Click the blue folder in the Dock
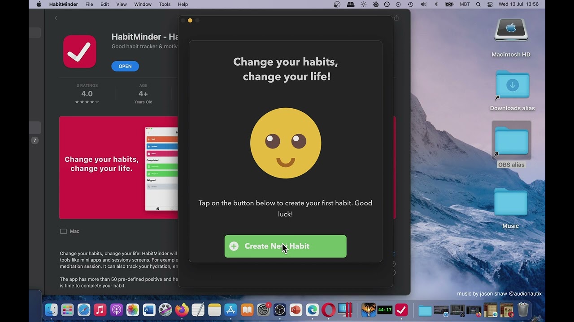 (425, 310)
